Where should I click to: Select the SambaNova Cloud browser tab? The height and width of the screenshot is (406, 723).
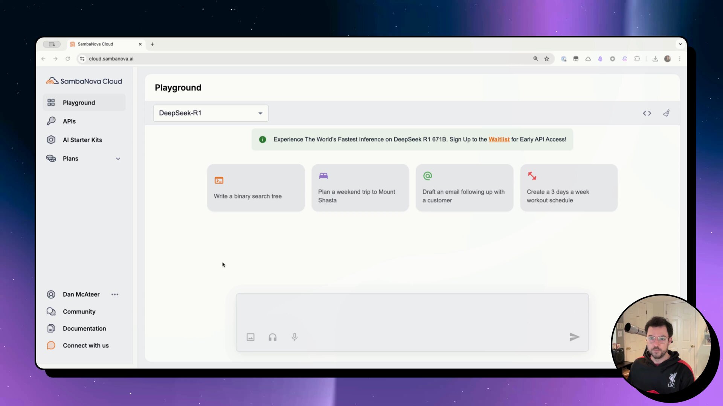click(106, 44)
